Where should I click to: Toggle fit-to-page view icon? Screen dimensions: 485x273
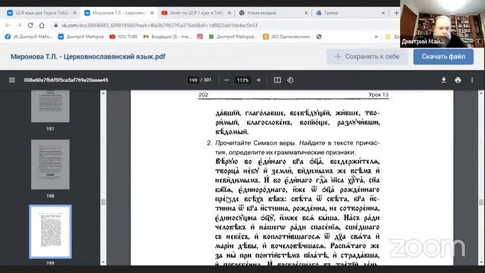277,80
